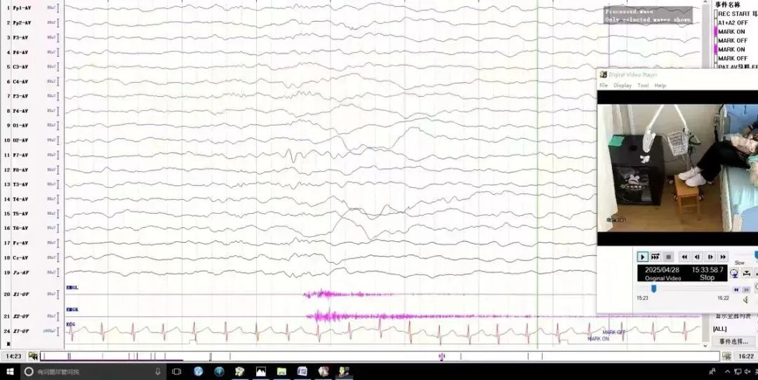758x380 pixels.
Task: Step one frame forward in video
Action: click(x=710, y=257)
